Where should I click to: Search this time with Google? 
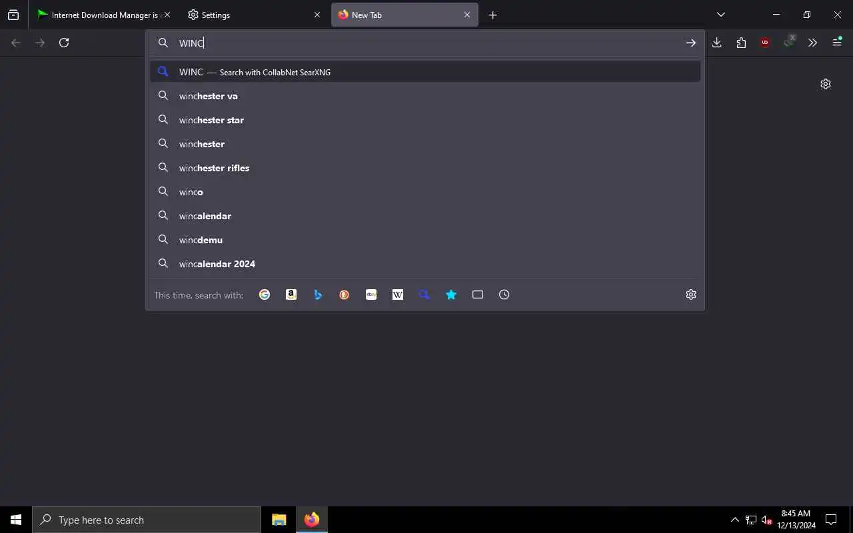265,294
